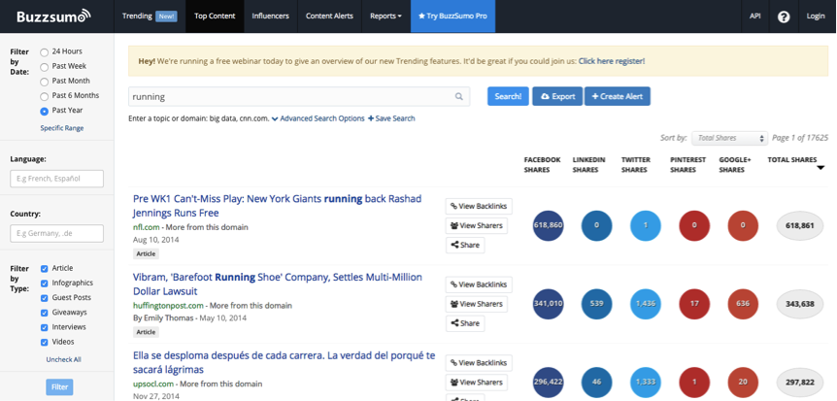Click Facebook shares bubble 296,422

[548, 383]
